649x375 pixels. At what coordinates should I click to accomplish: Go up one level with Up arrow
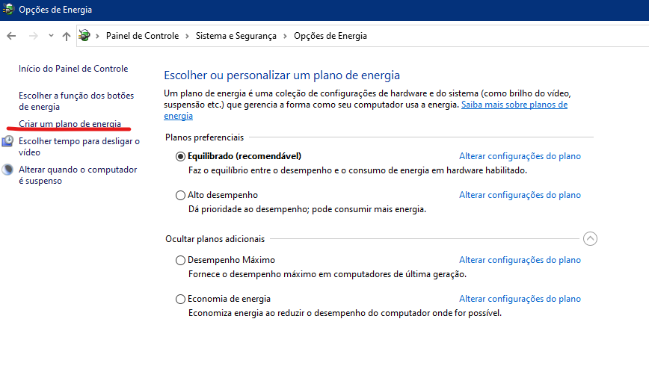click(x=67, y=36)
